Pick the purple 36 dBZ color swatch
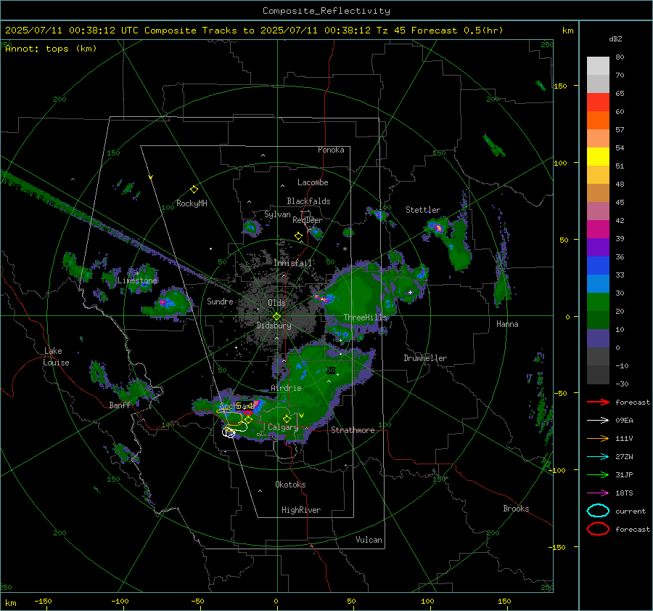Screen dimensions: 653x611 pos(598,248)
